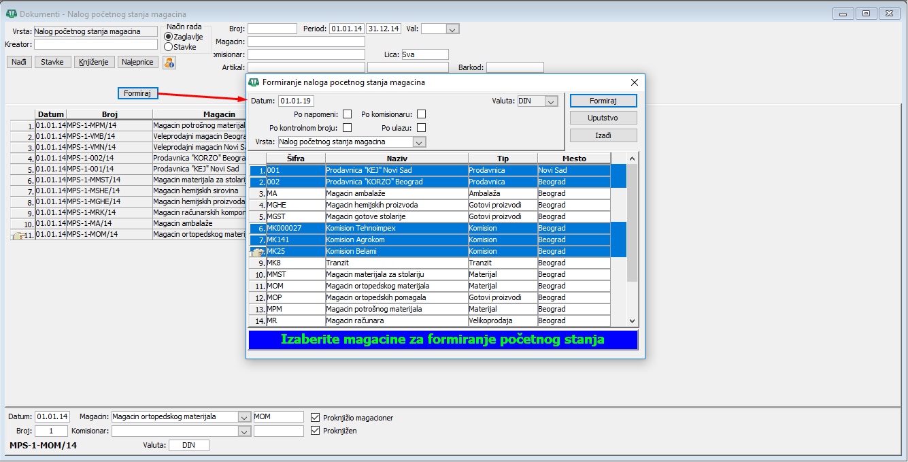This screenshot has height=462, width=908.
Task: Click the Datum field in the dialog
Action: 296,101
